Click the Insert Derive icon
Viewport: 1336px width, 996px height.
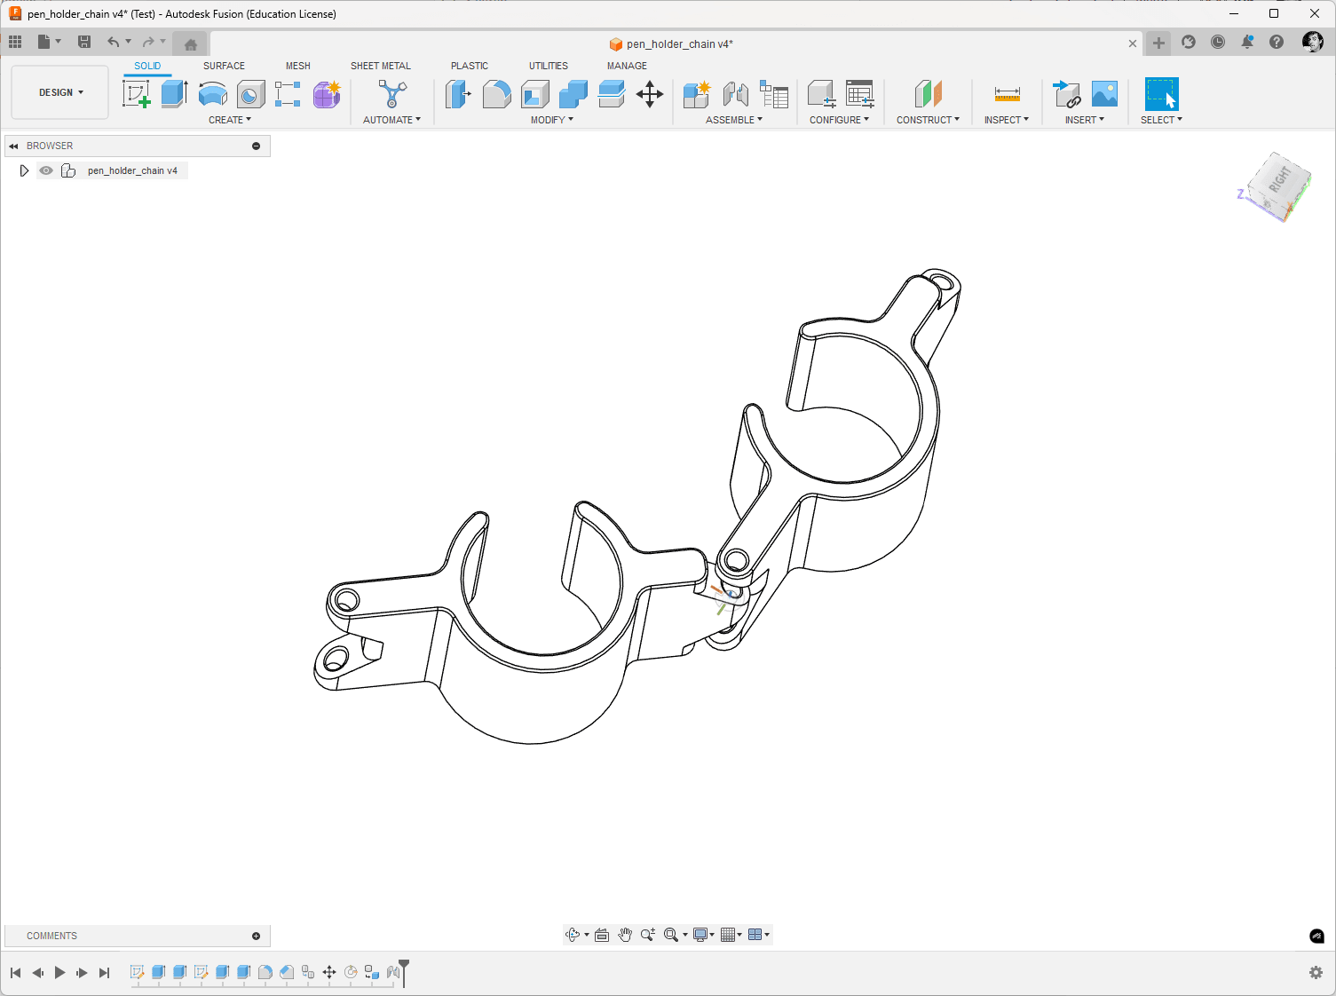pos(1066,94)
